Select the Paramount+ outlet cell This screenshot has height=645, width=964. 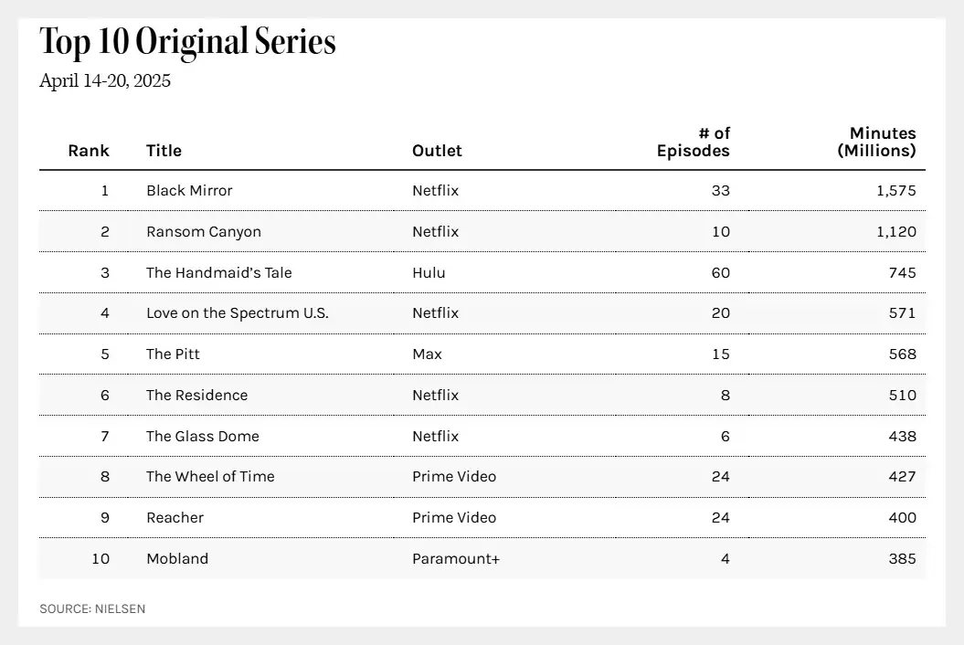coord(456,558)
